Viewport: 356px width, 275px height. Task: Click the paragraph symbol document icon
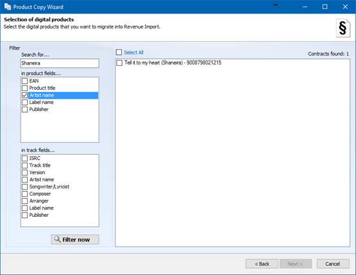click(x=343, y=28)
